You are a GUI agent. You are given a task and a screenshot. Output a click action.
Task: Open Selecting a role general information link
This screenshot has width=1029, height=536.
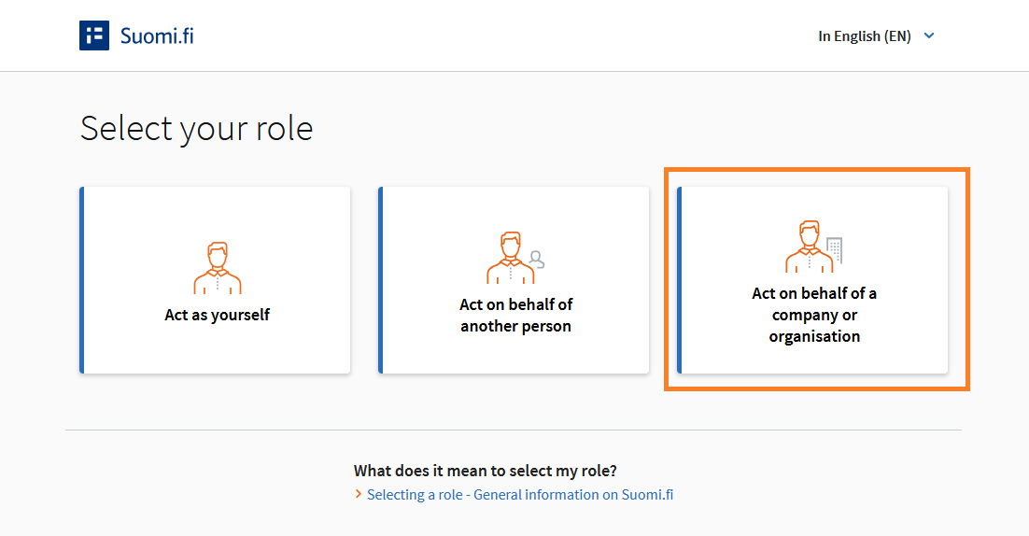click(520, 495)
